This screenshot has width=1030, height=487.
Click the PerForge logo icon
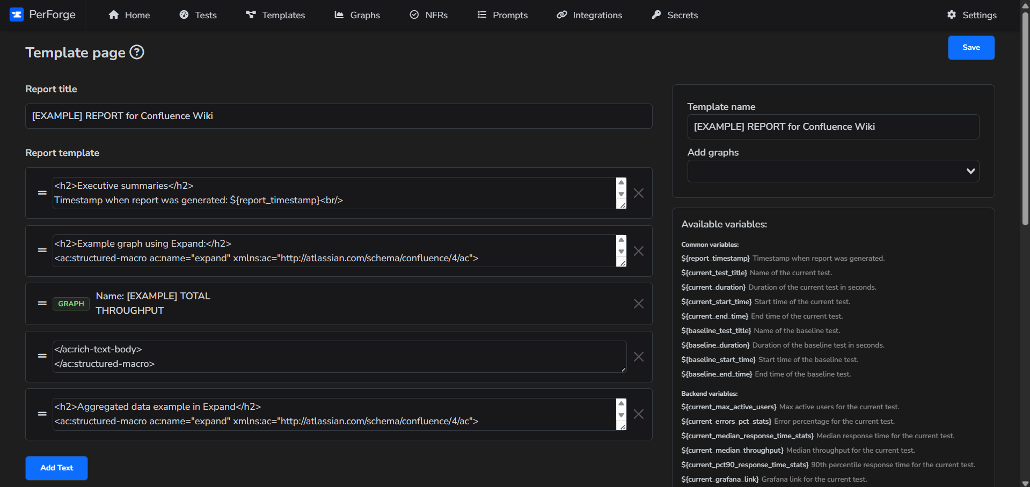point(17,14)
